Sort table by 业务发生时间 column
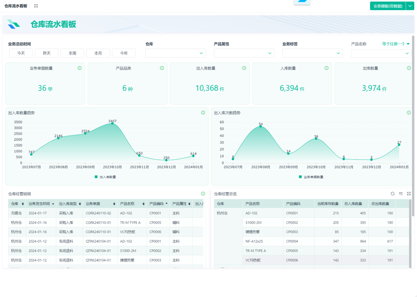Viewport: 417px width, 297px height. pos(41,204)
